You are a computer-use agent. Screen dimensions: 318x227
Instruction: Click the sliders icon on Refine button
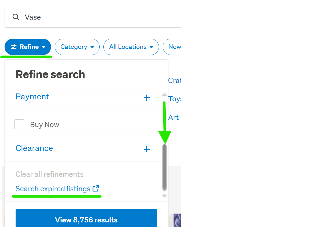(x=14, y=47)
